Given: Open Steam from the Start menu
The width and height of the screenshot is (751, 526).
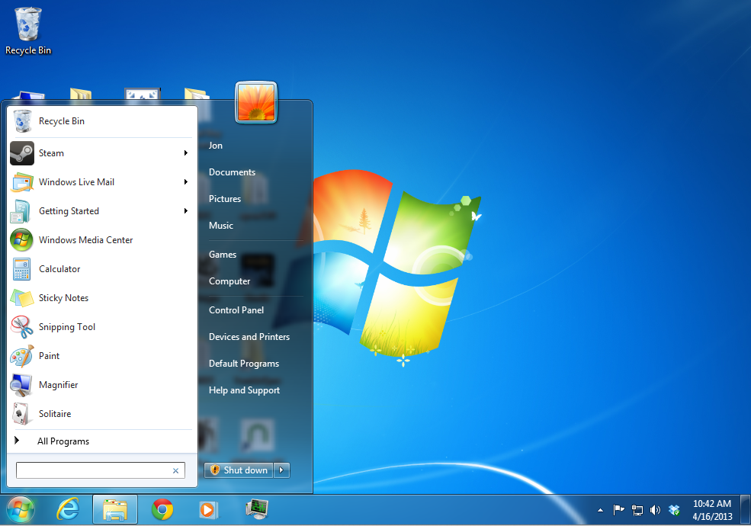Looking at the screenshot, I should pyautogui.click(x=51, y=153).
